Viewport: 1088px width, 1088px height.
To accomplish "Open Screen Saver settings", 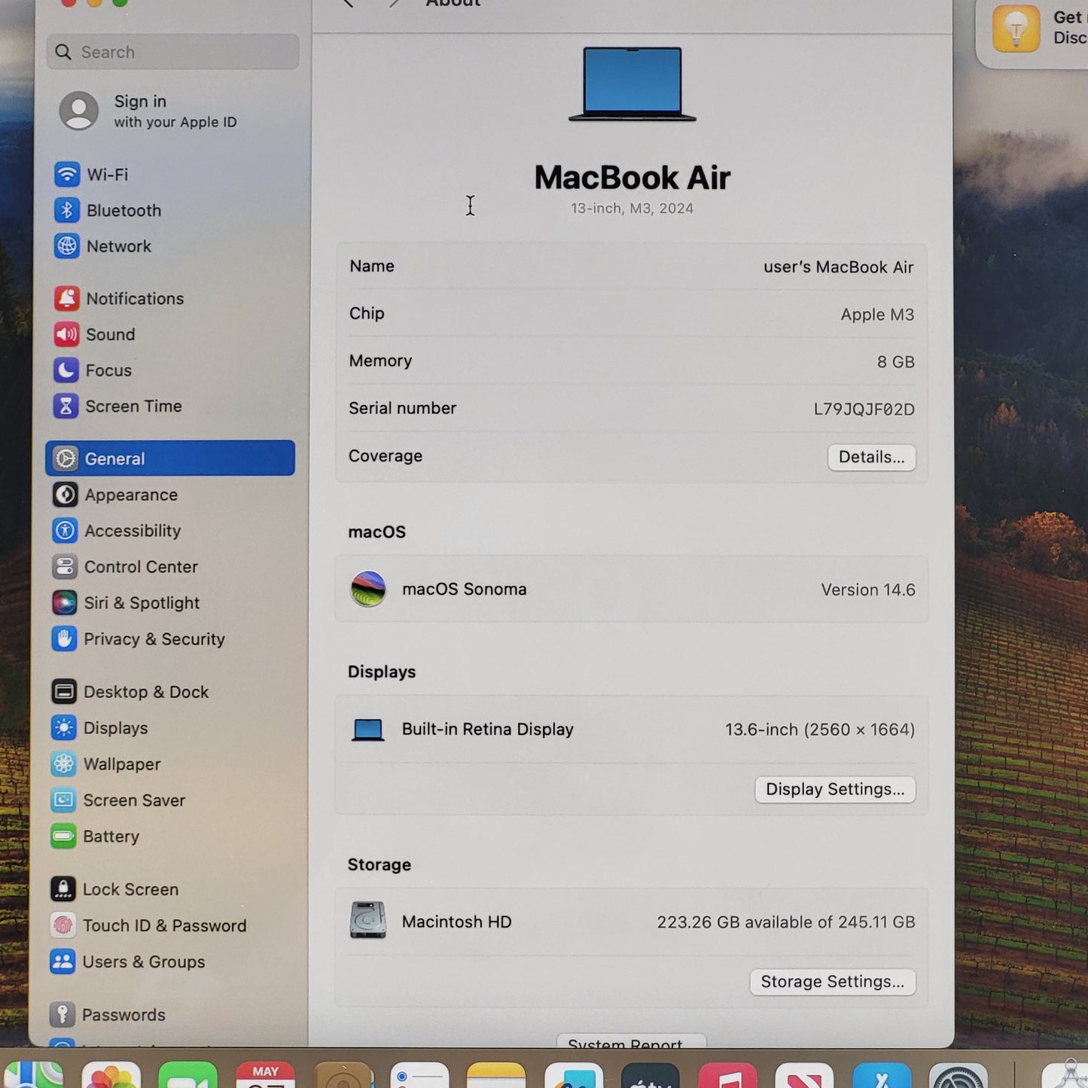I will pyautogui.click(x=171, y=800).
